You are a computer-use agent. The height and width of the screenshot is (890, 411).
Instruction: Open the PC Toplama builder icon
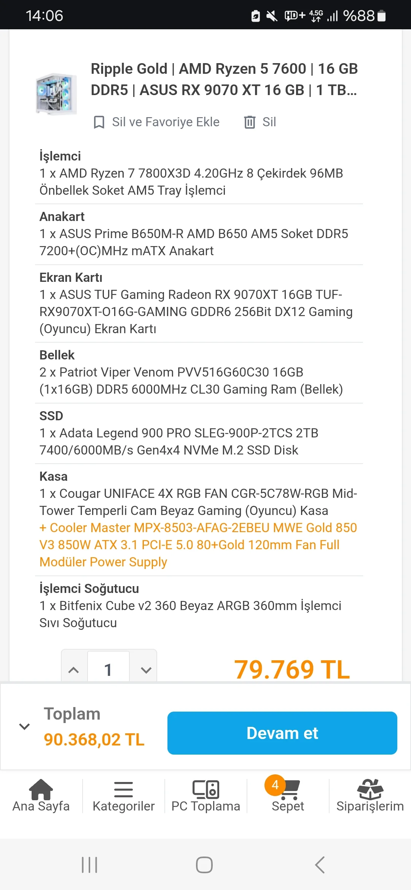[206, 790]
